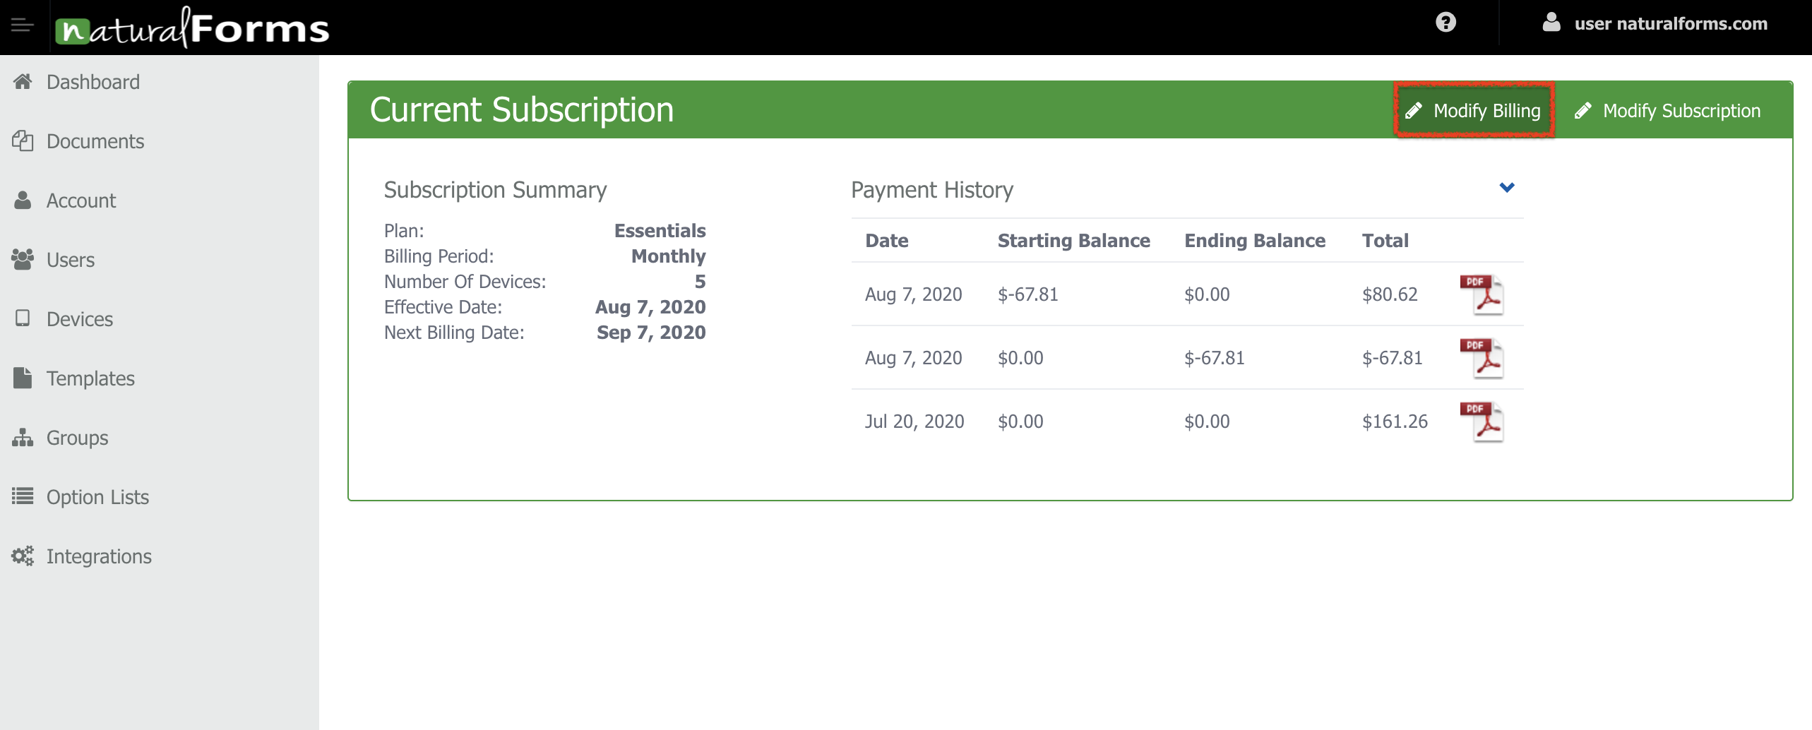Open the user naturalforms.com account menu
1812x730 pixels.
coord(1655,23)
